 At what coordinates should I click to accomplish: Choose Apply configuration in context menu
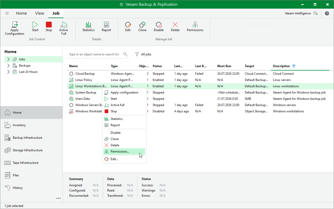click(x=124, y=92)
